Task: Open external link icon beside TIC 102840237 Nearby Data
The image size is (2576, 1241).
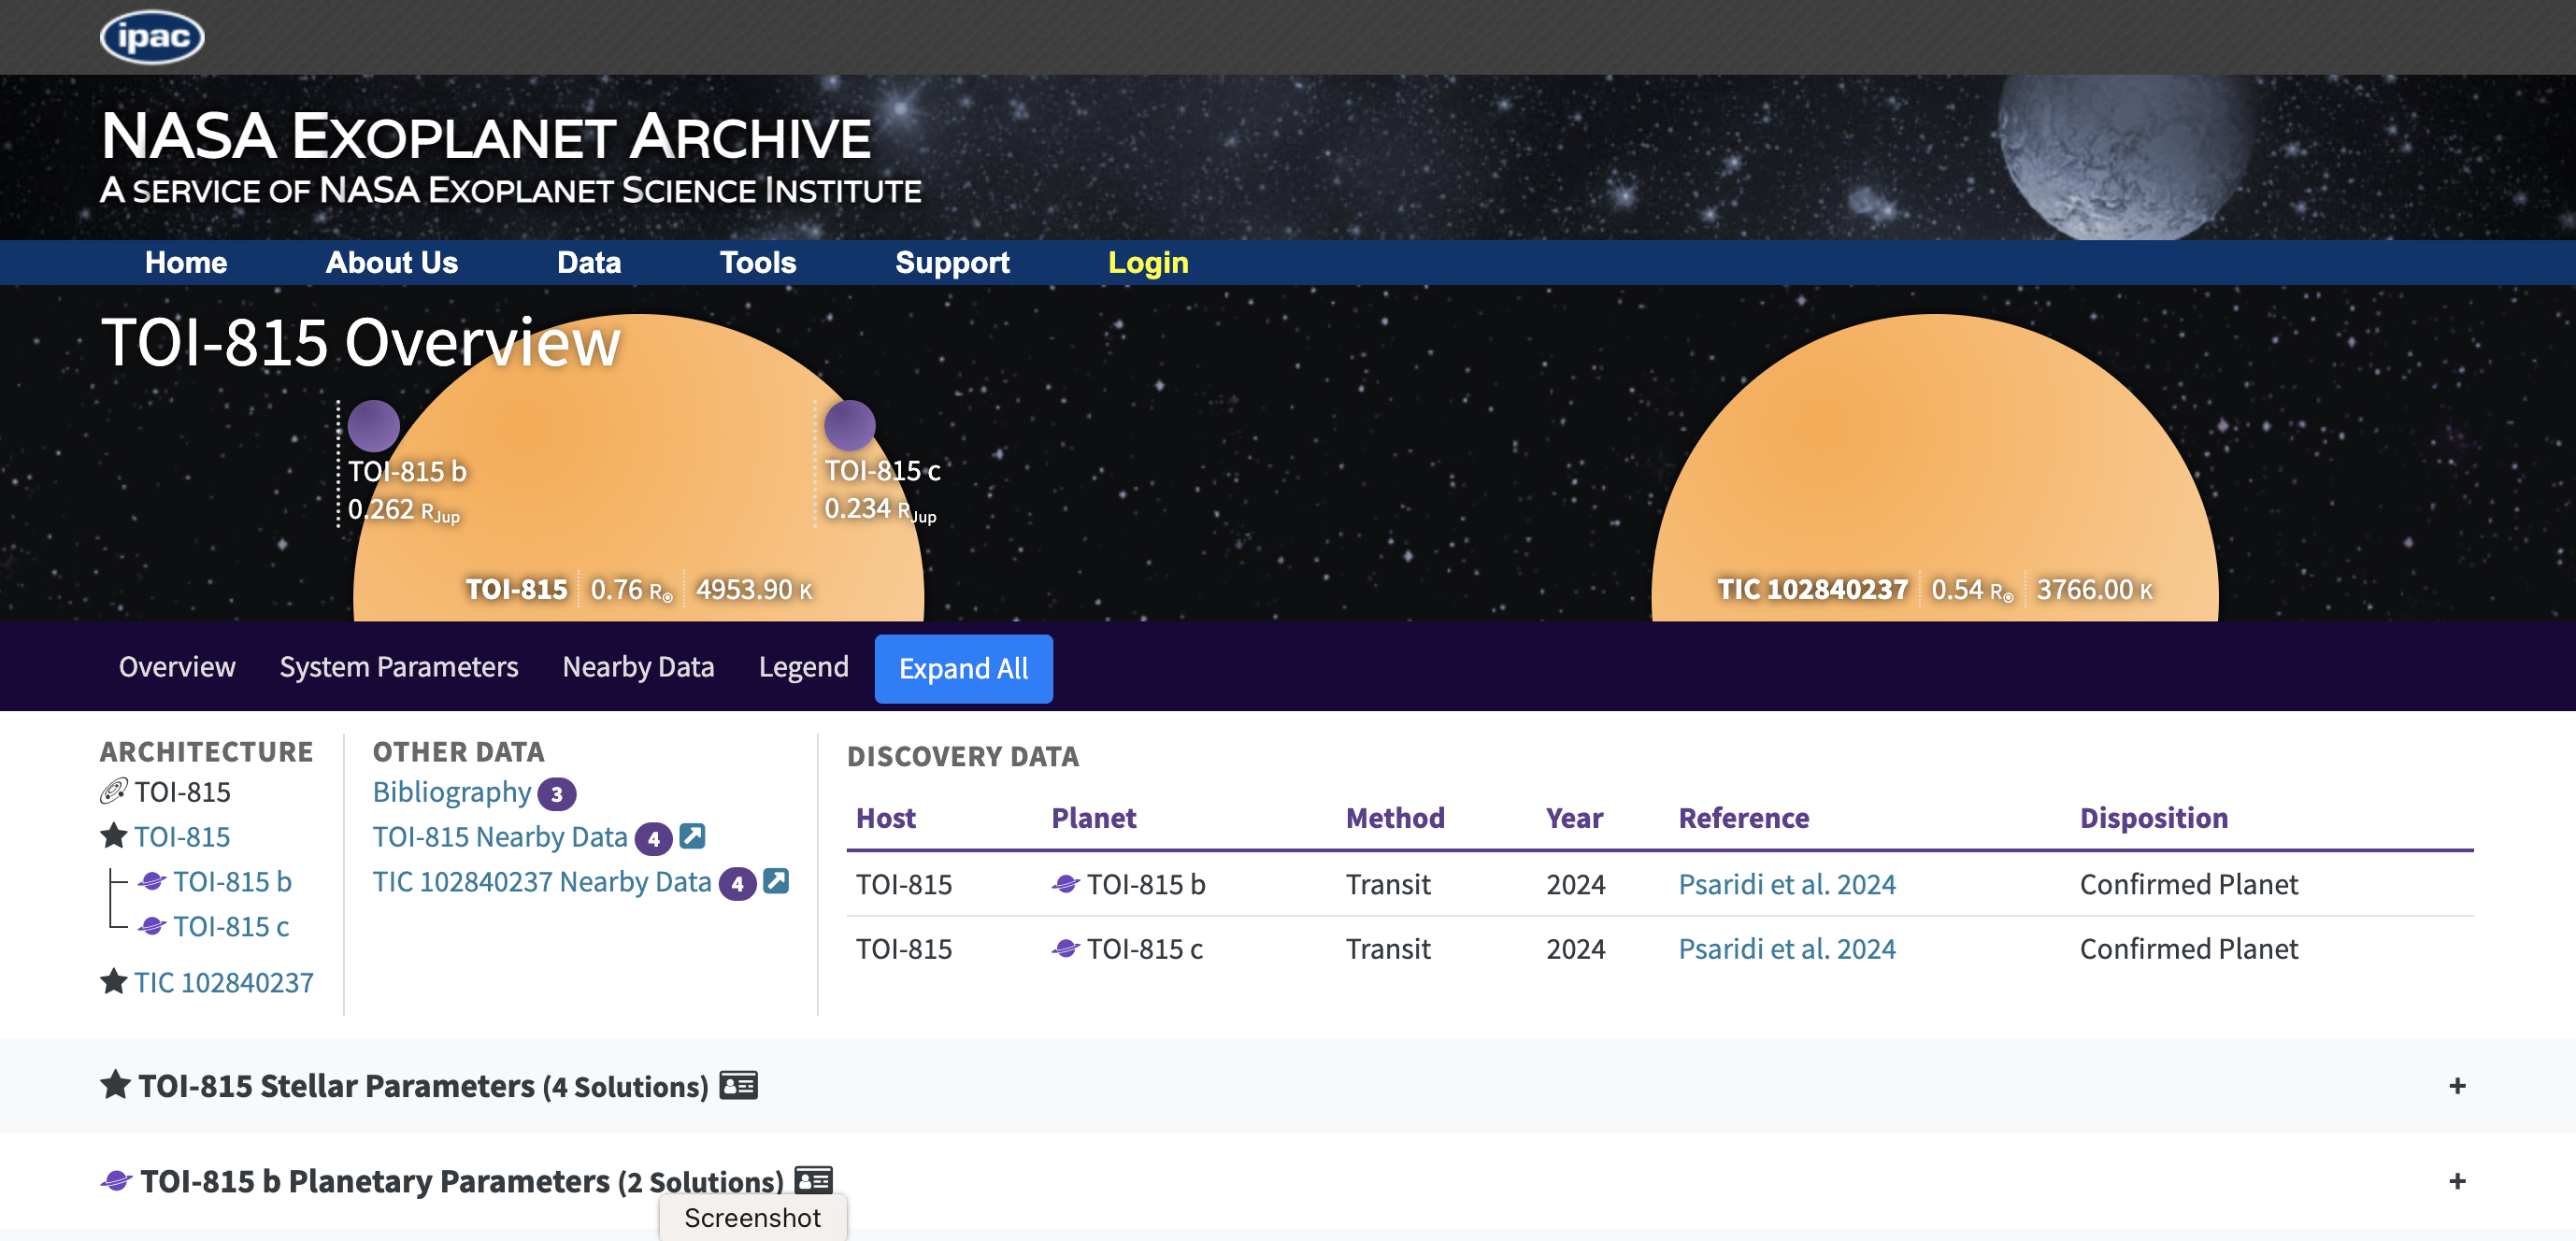Action: coord(776,881)
